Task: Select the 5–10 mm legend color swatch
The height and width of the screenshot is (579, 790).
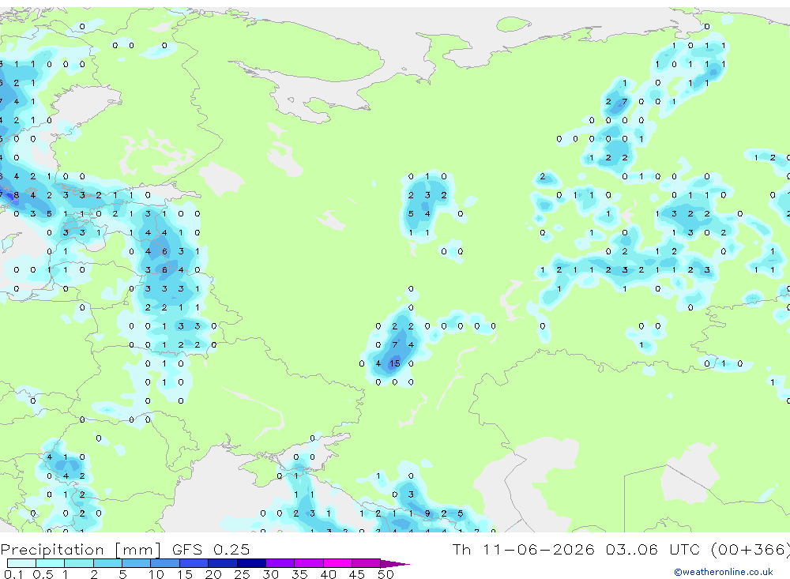Action: [136, 563]
